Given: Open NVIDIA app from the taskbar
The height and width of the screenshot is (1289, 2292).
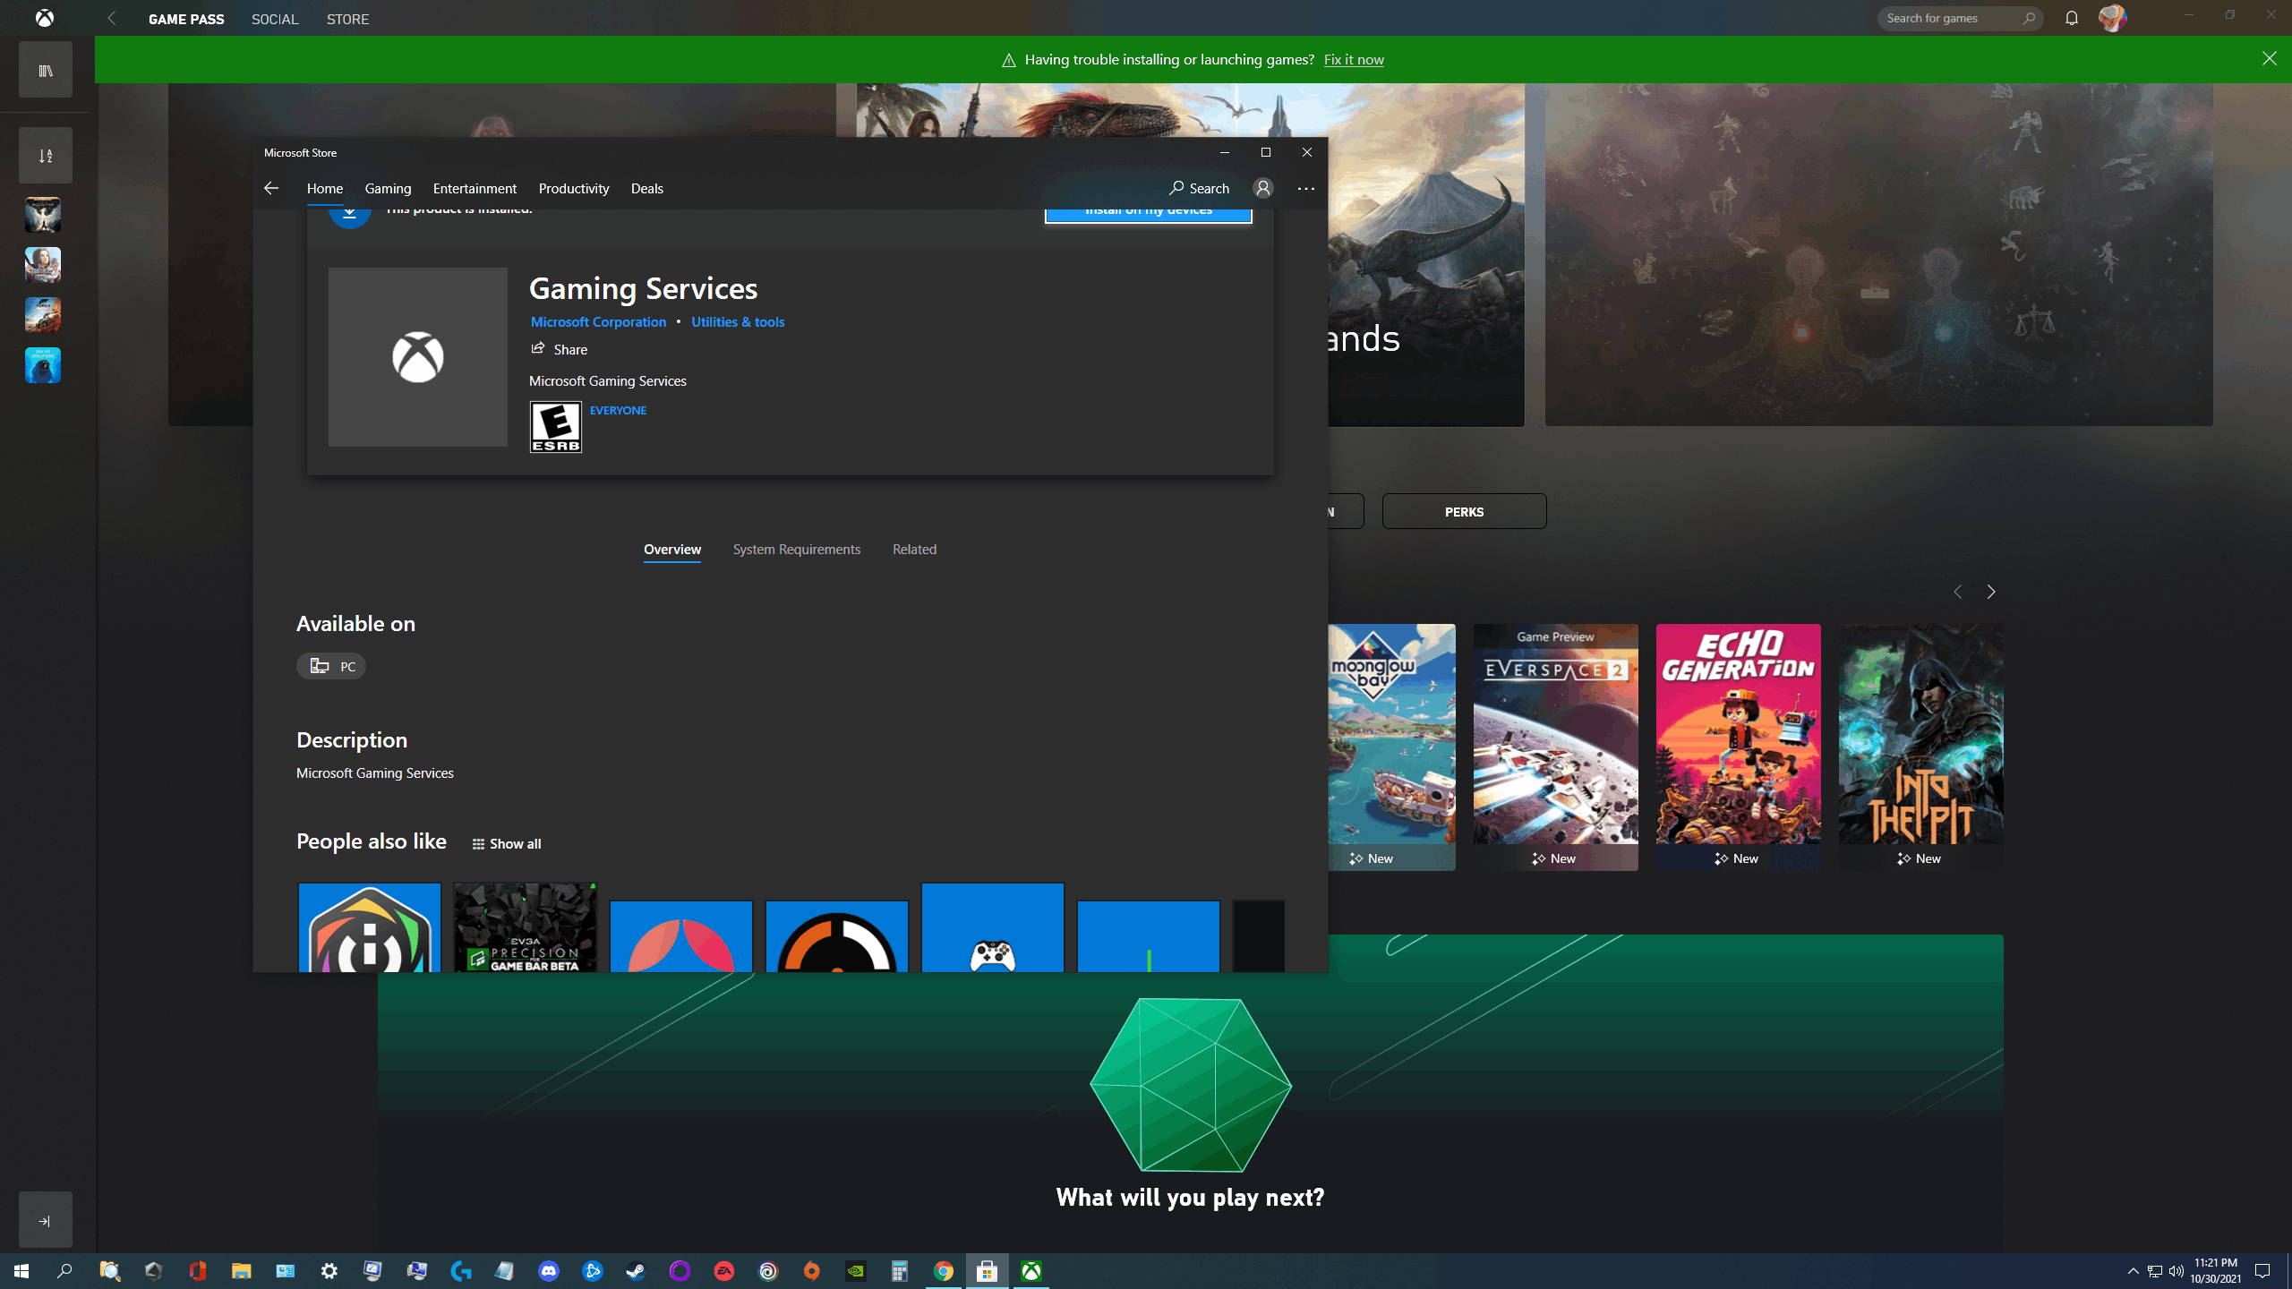Looking at the screenshot, I should point(856,1271).
